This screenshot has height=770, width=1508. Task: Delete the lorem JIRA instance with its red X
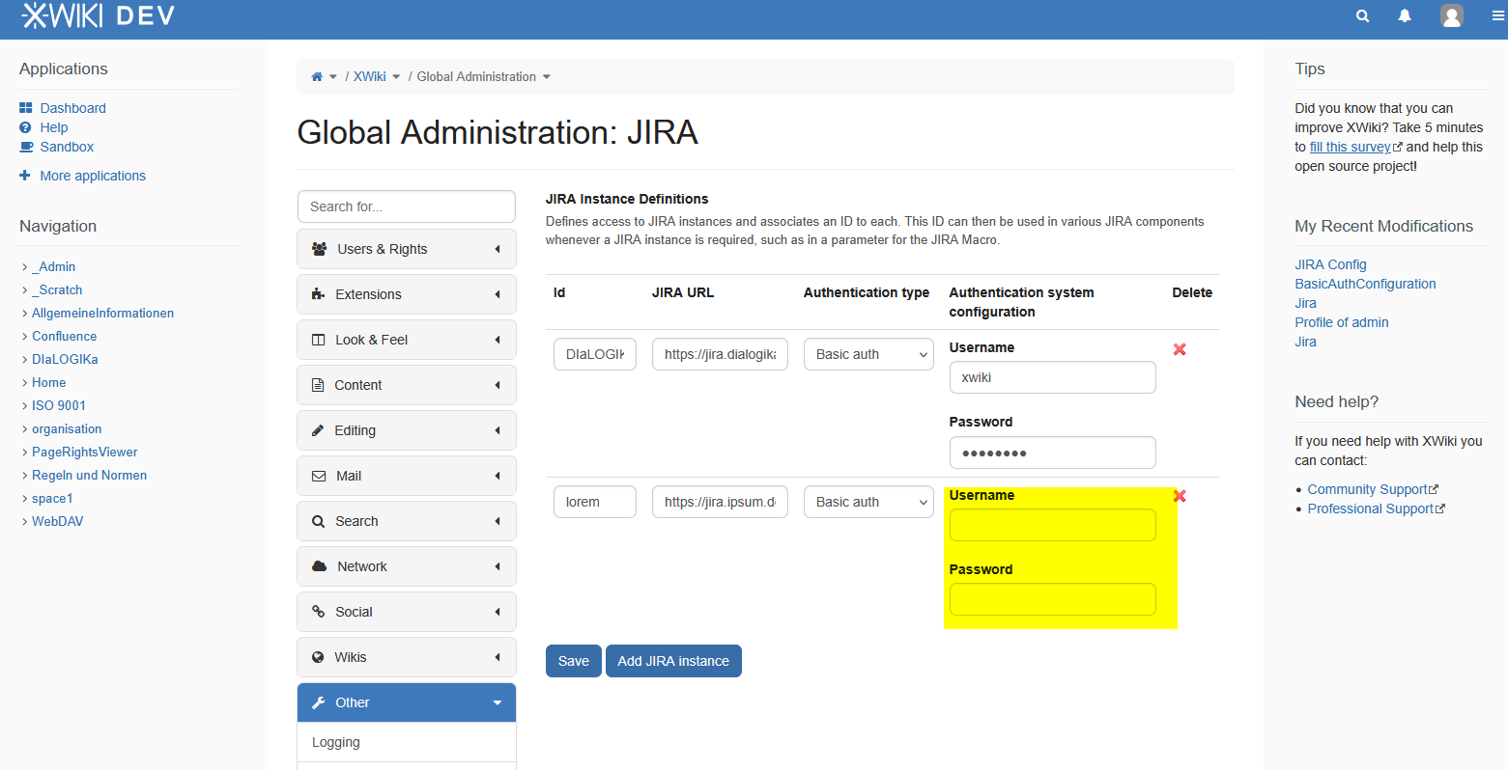click(1180, 496)
